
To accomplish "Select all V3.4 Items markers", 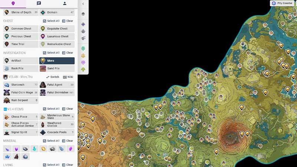I will click(51, 109).
